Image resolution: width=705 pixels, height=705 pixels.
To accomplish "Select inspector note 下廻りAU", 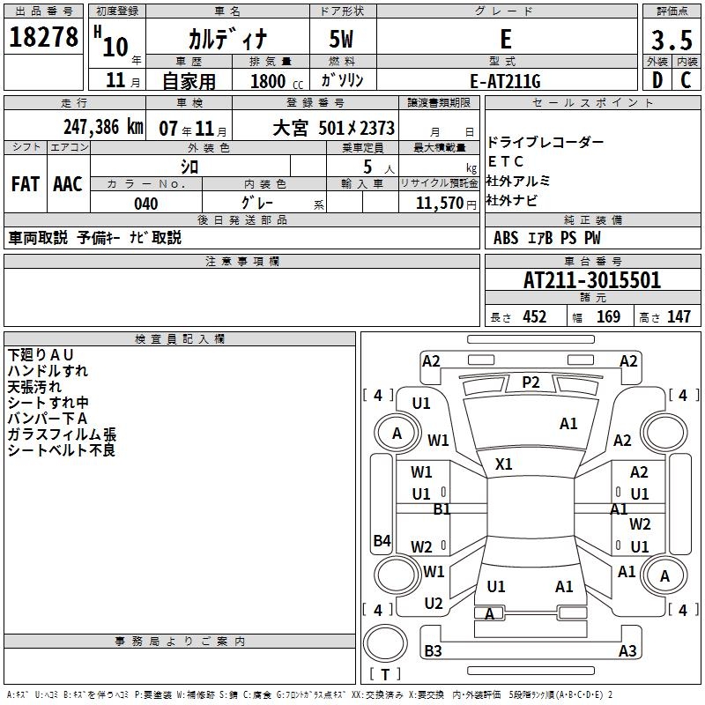I will [x=41, y=355].
